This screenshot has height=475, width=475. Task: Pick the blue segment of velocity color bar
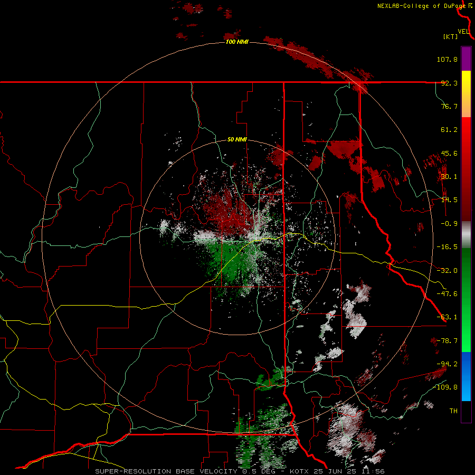click(x=466, y=376)
